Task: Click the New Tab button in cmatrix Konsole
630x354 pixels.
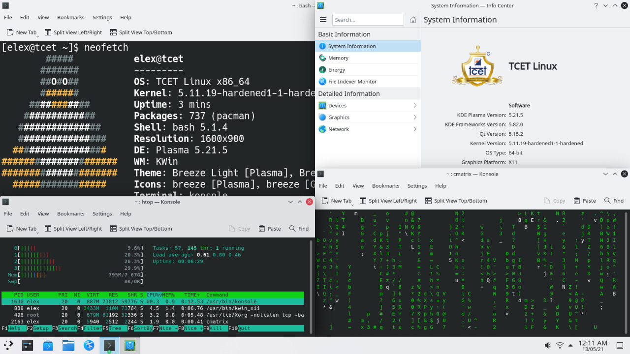Action: point(337,200)
